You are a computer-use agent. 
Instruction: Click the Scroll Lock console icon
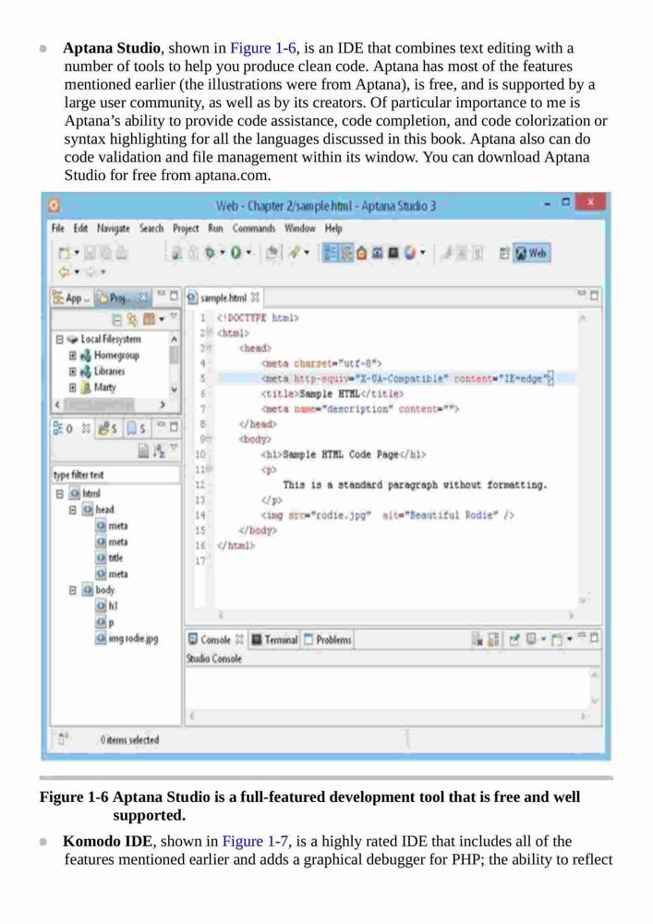click(493, 638)
